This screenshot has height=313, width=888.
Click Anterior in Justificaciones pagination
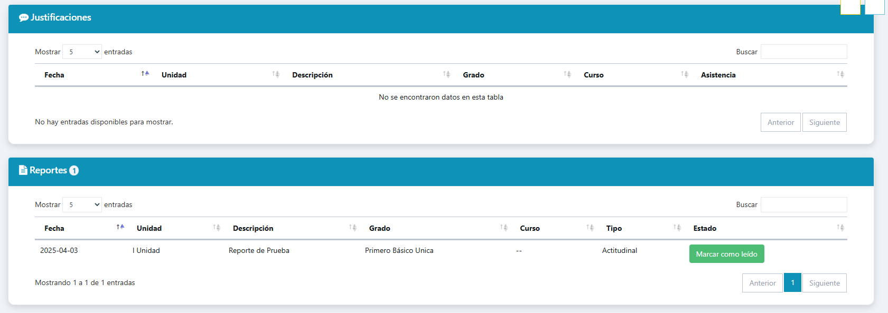pos(781,122)
